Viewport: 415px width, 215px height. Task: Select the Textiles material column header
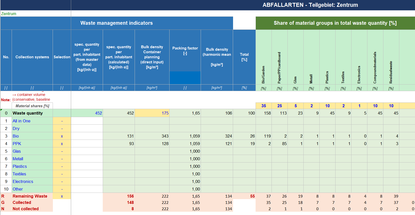point(343,57)
